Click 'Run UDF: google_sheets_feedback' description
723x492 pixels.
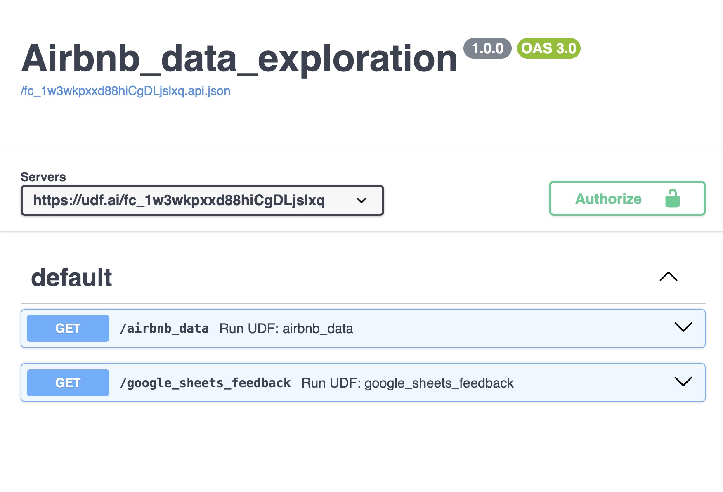408,383
